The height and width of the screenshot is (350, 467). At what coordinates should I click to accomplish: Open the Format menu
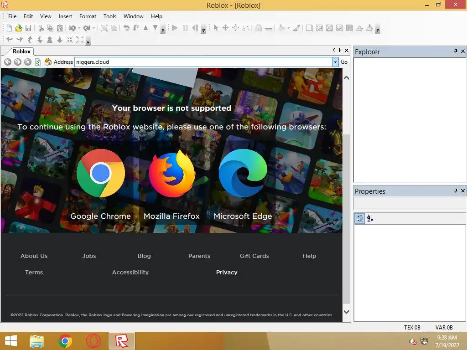pos(88,16)
